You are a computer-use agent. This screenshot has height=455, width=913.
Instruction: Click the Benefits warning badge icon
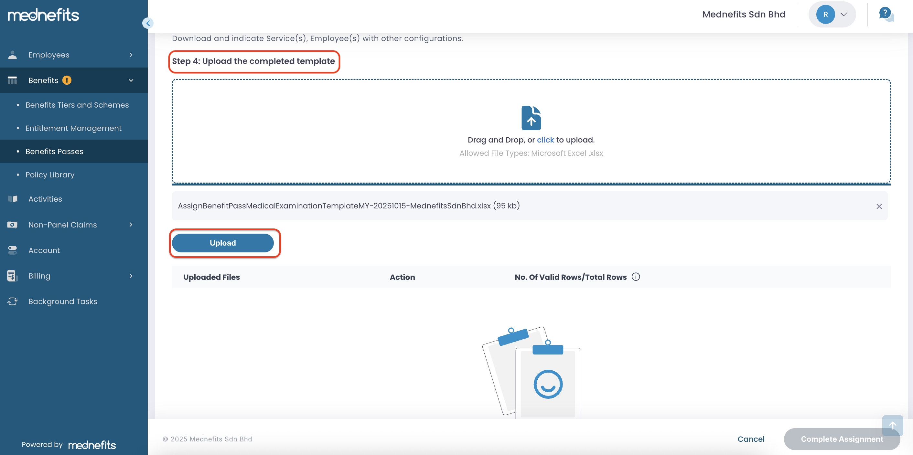click(x=67, y=80)
